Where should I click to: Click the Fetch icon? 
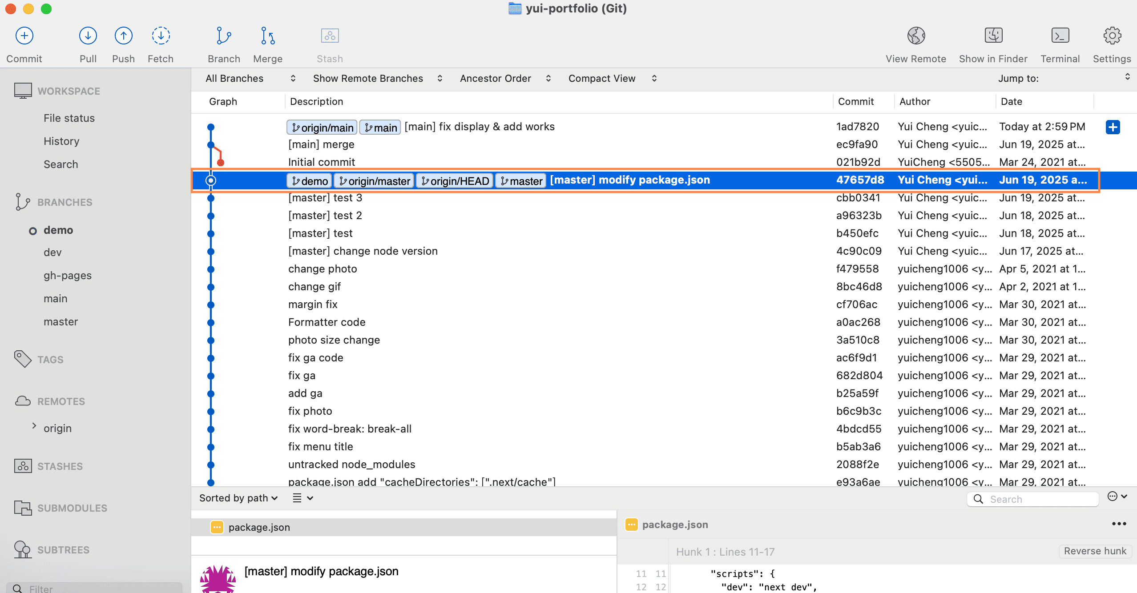coord(161,36)
